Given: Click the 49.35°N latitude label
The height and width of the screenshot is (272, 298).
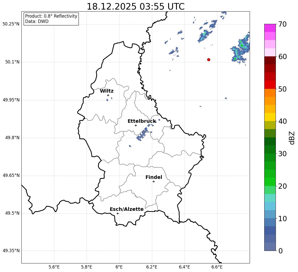Looking at the screenshot, I should [11, 251].
